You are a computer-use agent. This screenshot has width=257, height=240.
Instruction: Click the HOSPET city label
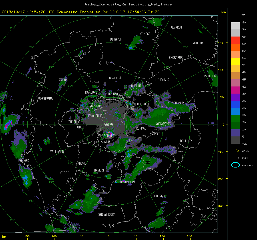pos(155,134)
